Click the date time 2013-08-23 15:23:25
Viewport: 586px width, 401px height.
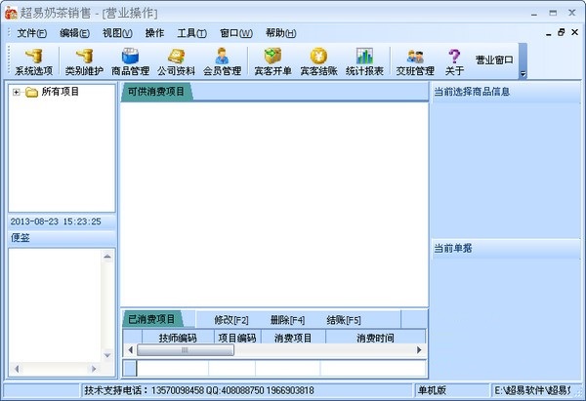[x=56, y=221]
